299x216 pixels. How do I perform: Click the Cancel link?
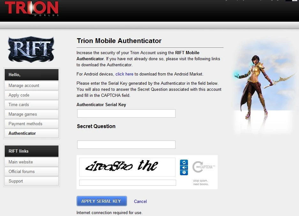click(x=140, y=201)
